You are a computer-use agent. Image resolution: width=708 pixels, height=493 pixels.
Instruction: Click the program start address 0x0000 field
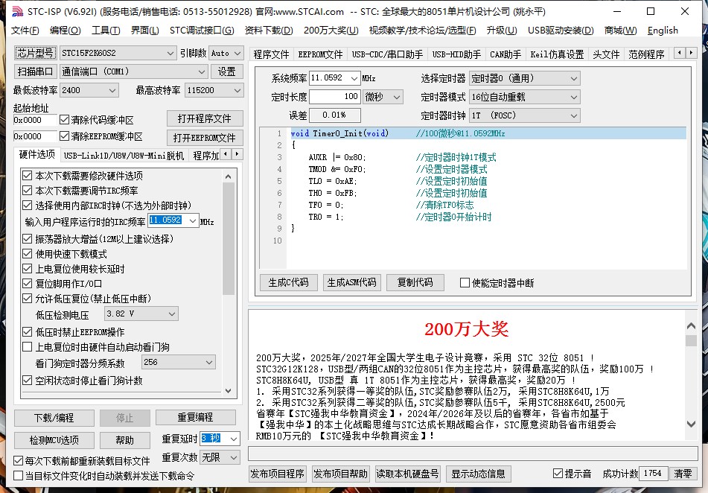pos(35,120)
